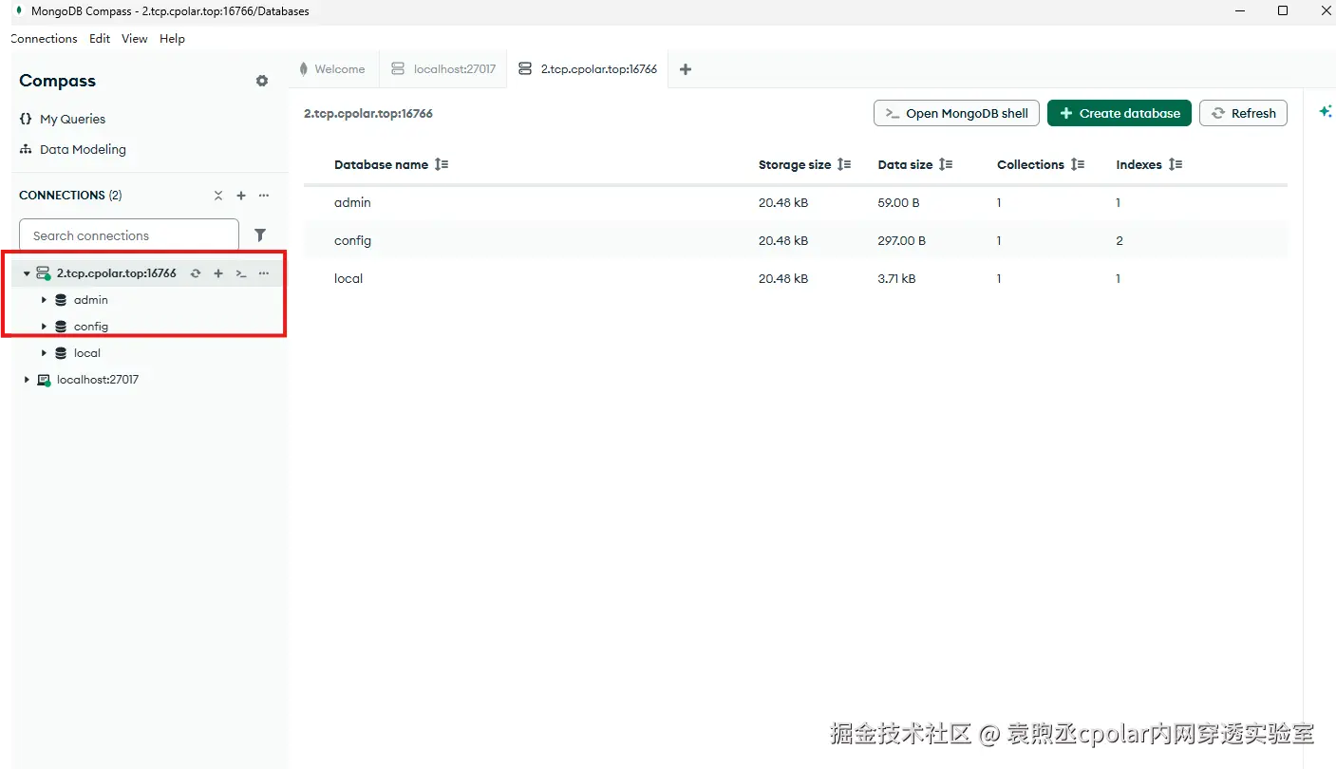Image resolution: width=1336 pixels, height=769 pixels.
Task: Click the Open MongoDB shell button
Action: (x=956, y=113)
